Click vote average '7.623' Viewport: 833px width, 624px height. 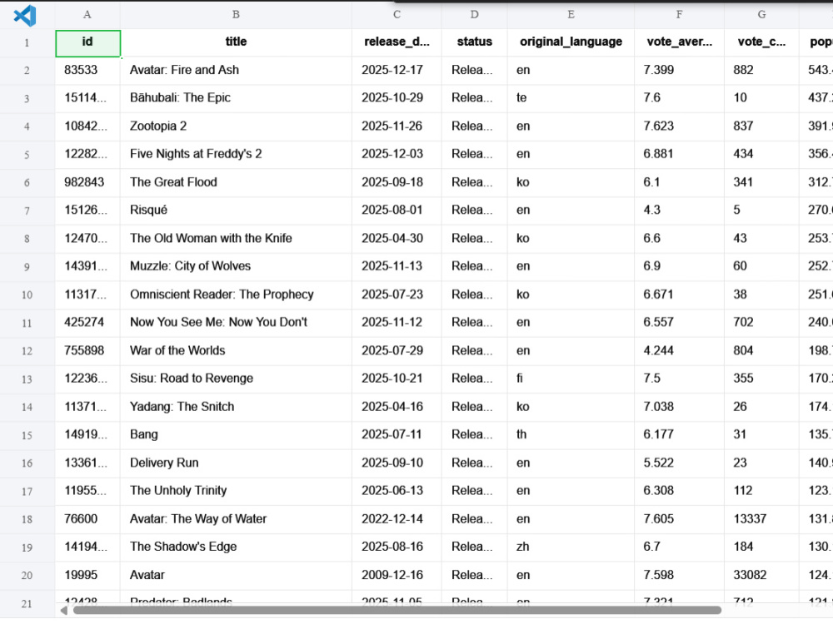(x=679, y=126)
